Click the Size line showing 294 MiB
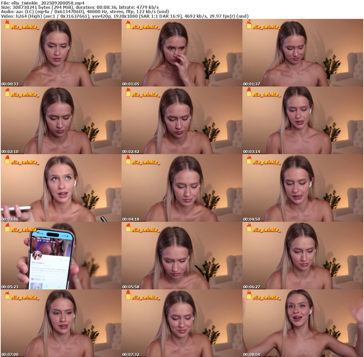The image size is (364, 357). (80, 7)
